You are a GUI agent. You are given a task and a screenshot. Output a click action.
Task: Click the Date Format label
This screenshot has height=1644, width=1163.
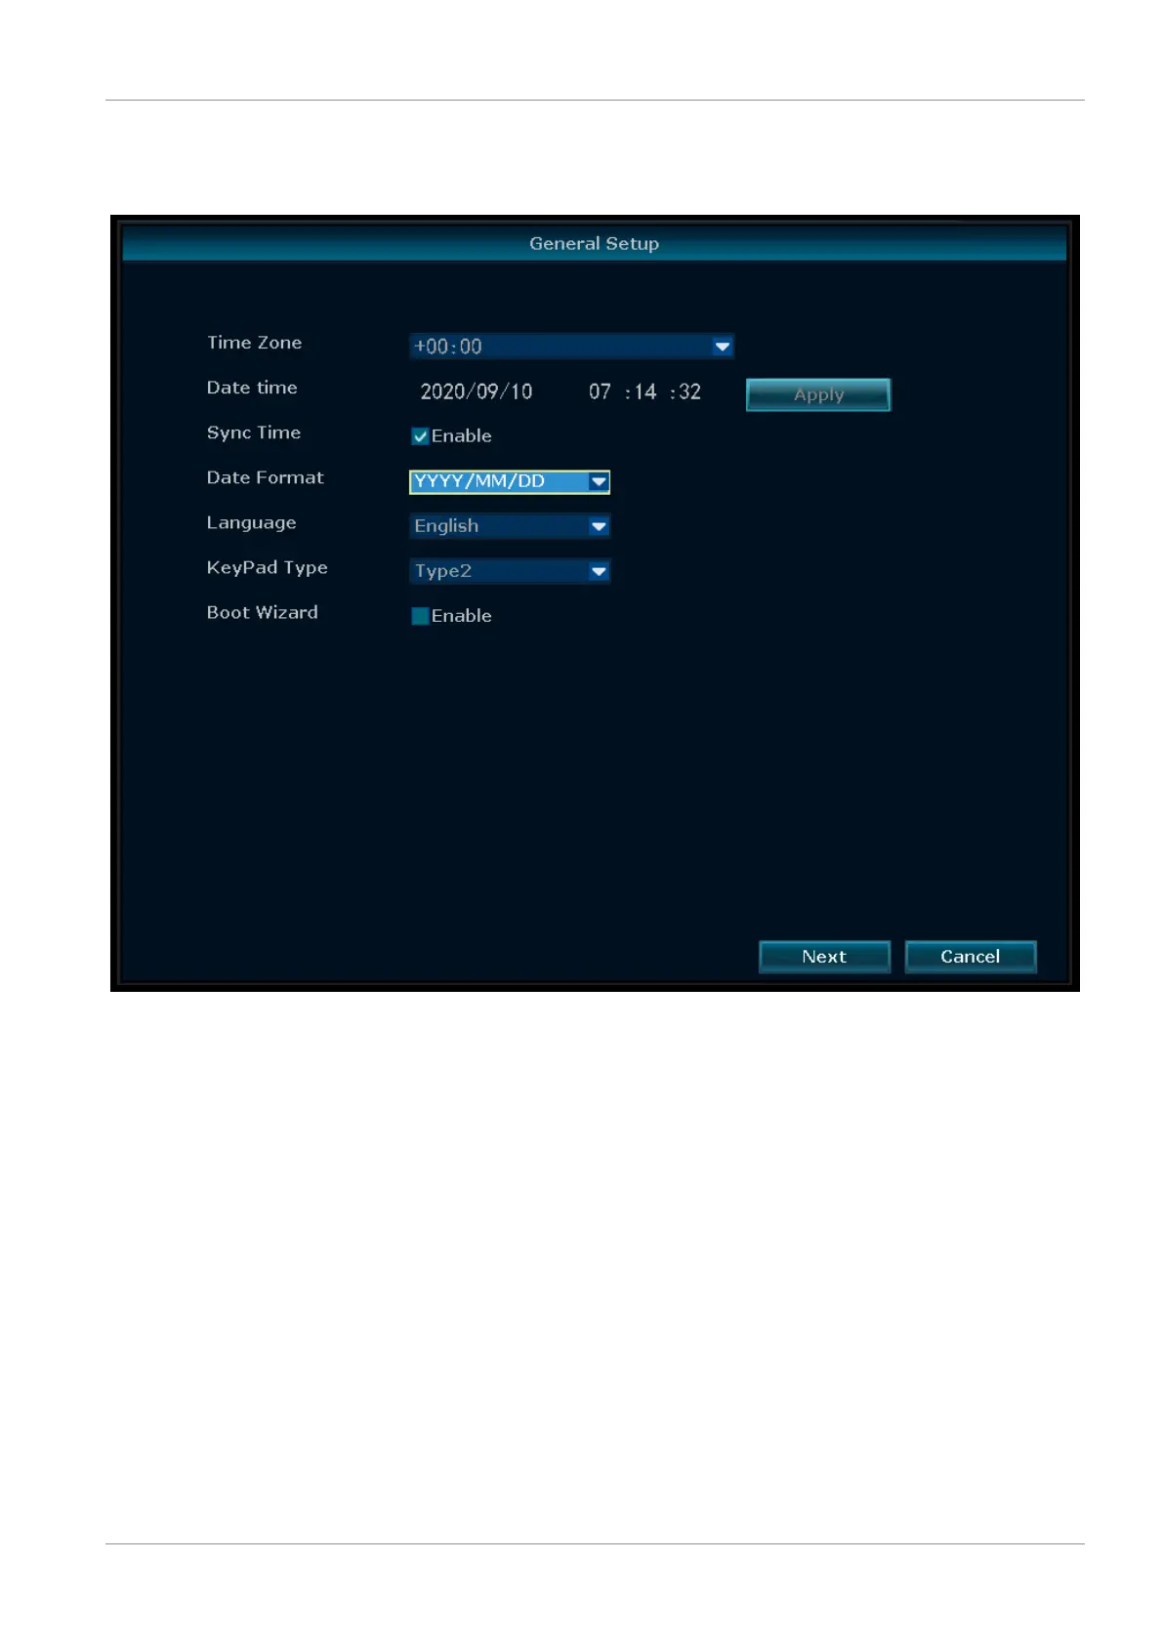pos(265,477)
